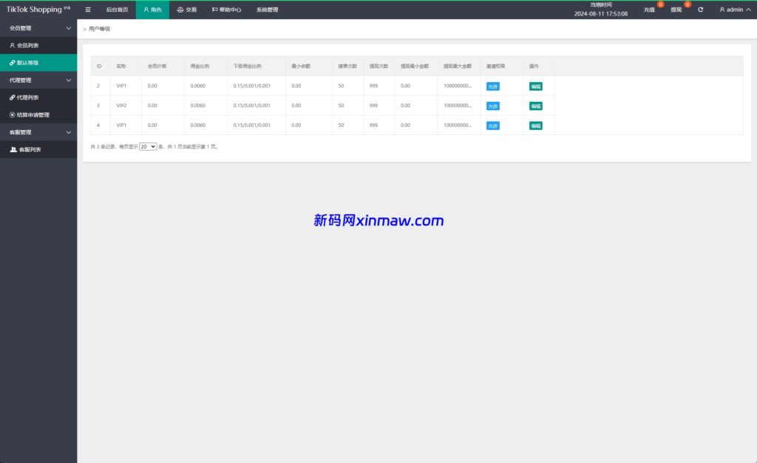Click the admin user icon
The width and height of the screenshot is (757, 463).
click(x=722, y=10)
